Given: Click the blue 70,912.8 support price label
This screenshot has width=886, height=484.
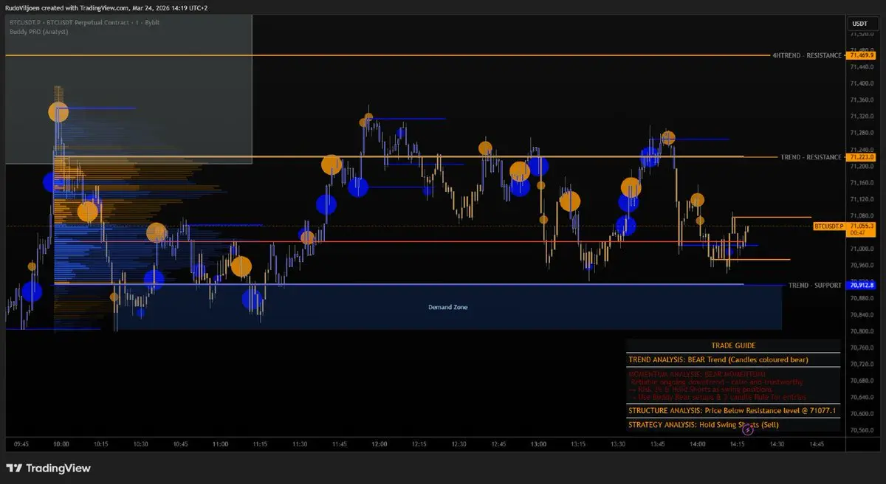Looking at the screenshot, I should pos(862,285).
